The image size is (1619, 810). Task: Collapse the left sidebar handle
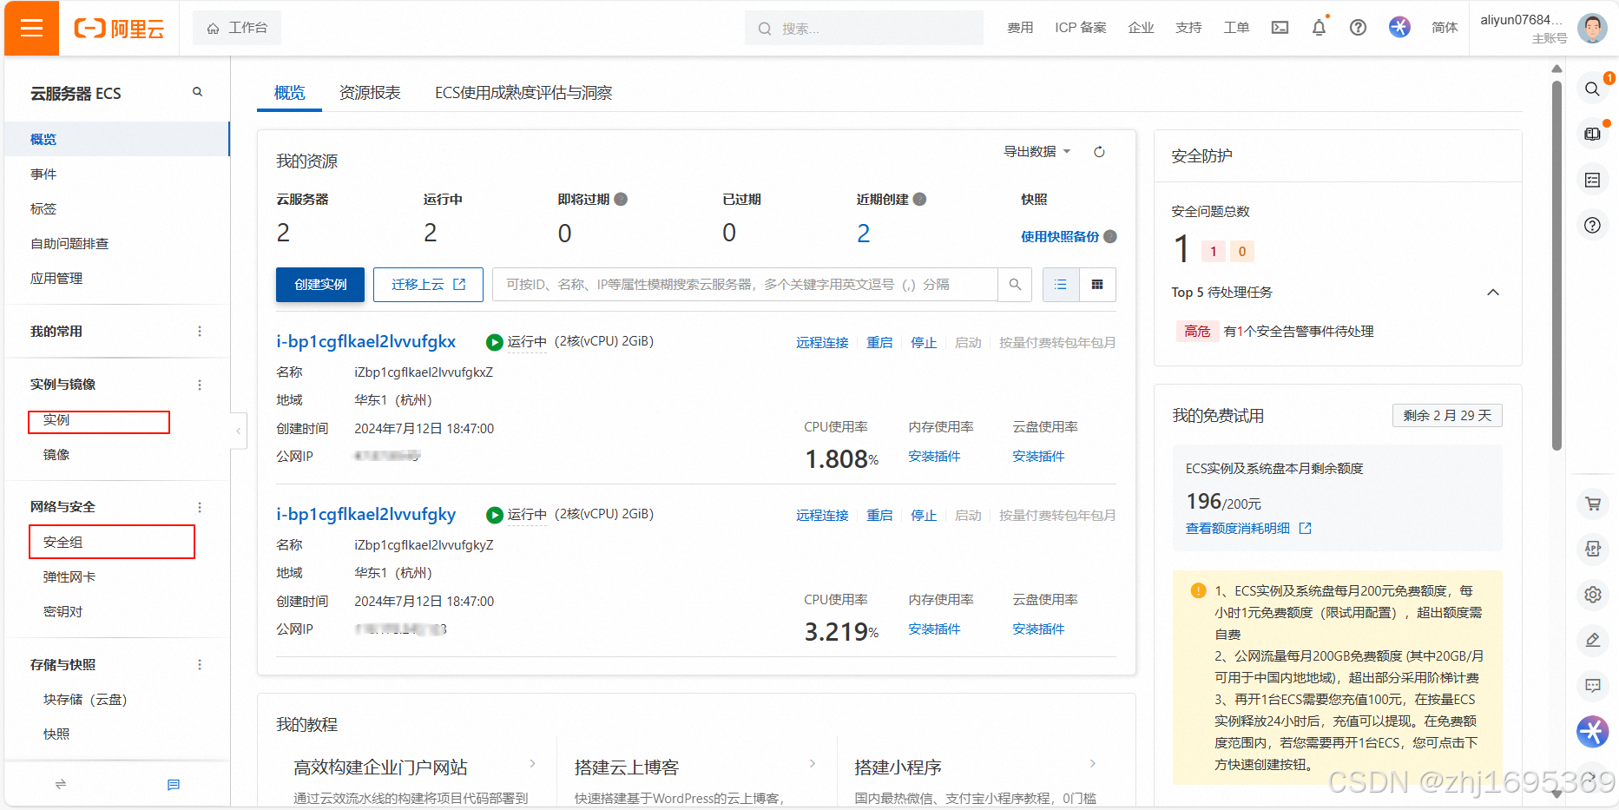[238, 431]
